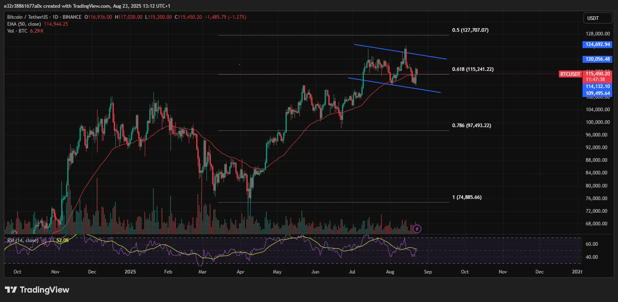Click the RSI value 52.05 in the pane

point(63,241)
